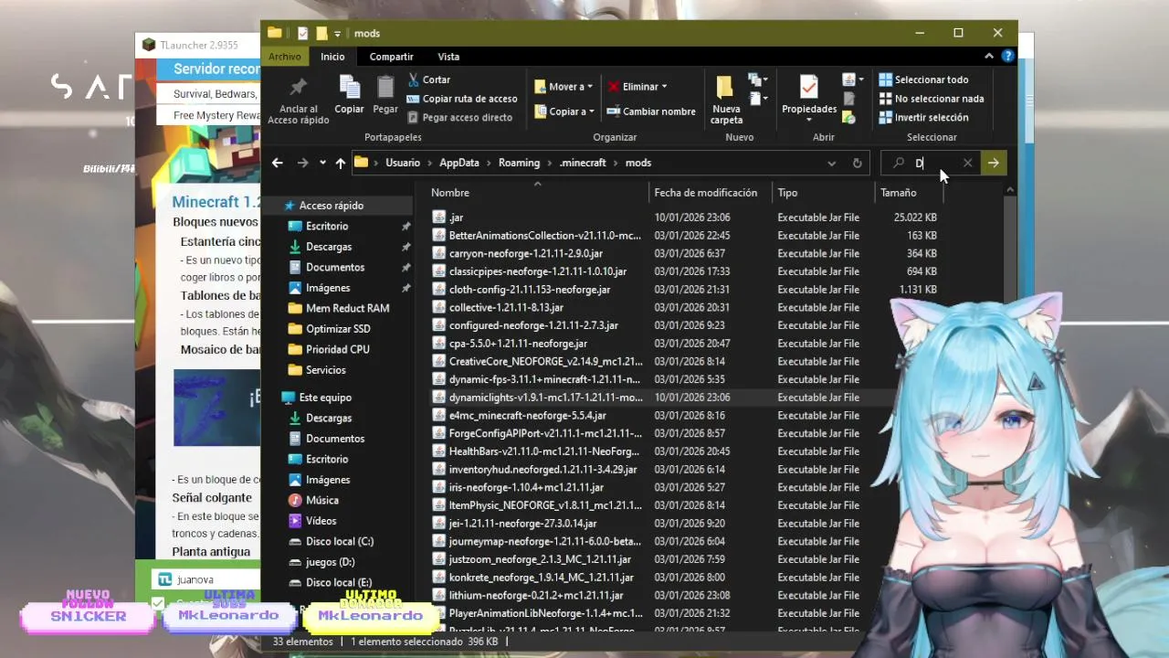
Task: Select the dynamiclights-v1.9.1 jar file
Action: [545, 398]
